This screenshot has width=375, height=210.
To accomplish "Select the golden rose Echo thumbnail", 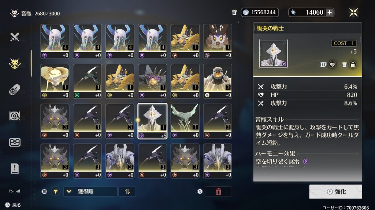I will pos(55,81).
